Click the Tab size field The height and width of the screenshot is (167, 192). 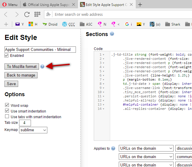pyautogui.click(x=25, y=123)
